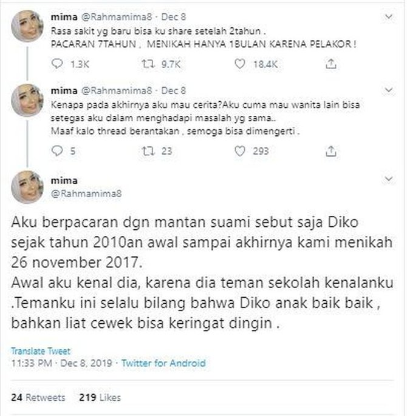View 219 Likes list
Image resolution: width=407 pixels, height=416 pixels.
(100, 397)
